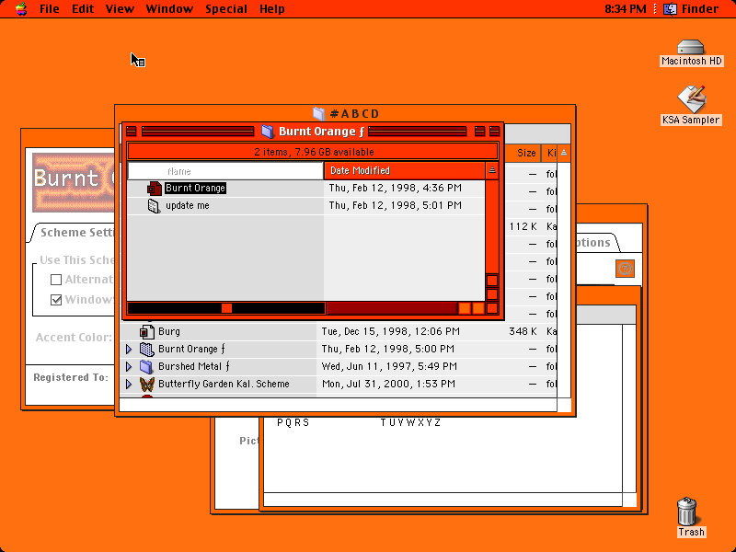
Task: Click the Registered To label
Action: click(71, 378)
